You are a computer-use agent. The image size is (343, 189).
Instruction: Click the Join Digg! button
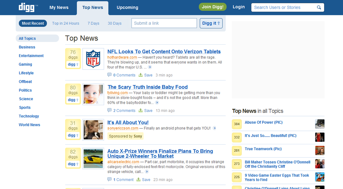click(212, 6)
